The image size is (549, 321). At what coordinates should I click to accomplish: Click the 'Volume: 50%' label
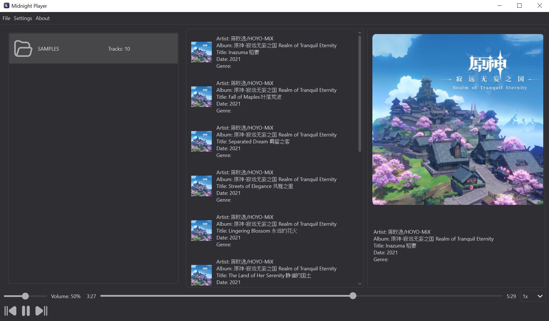pyautogui.click(x=66, y=296)
